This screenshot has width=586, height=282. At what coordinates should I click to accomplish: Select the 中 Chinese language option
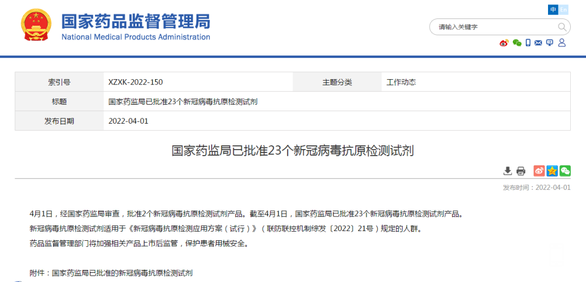click(x=553, y=10)
